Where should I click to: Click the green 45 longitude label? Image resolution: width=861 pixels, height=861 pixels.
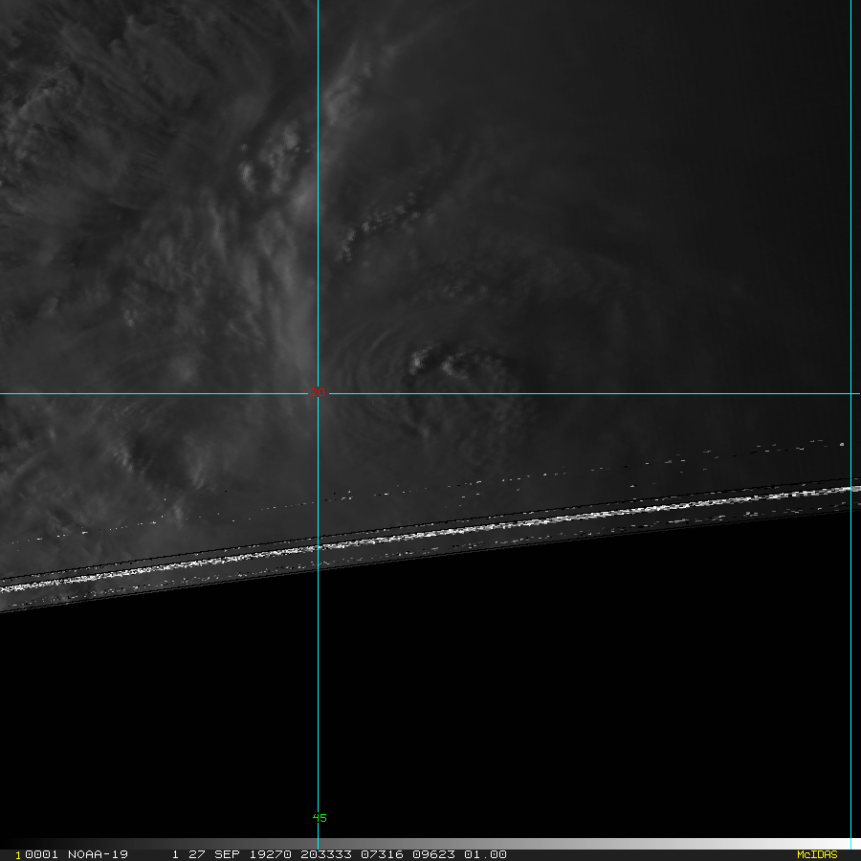[320, 818]
